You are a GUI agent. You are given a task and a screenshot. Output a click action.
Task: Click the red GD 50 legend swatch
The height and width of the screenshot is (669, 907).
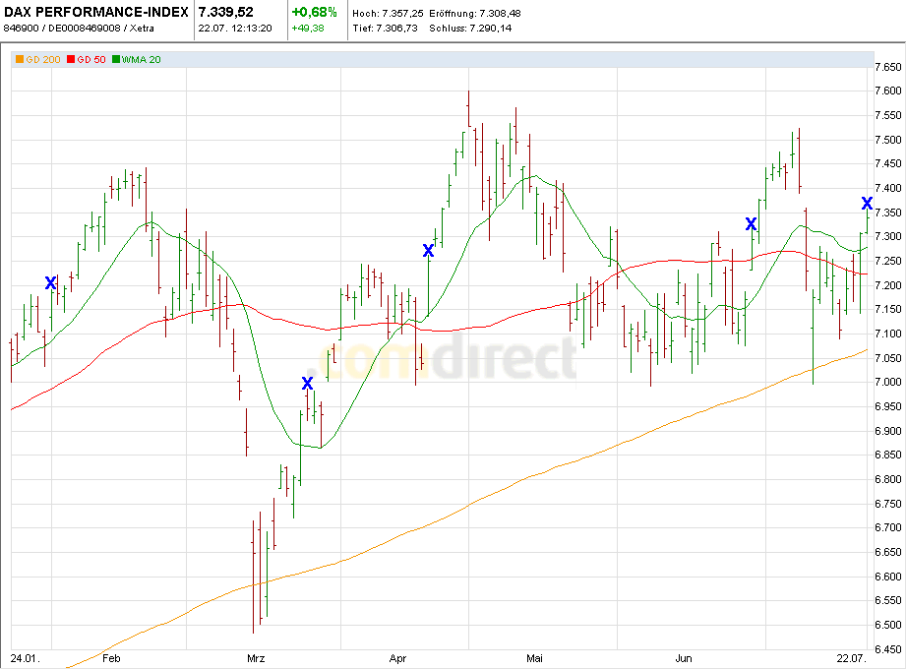tap(71, 60)
